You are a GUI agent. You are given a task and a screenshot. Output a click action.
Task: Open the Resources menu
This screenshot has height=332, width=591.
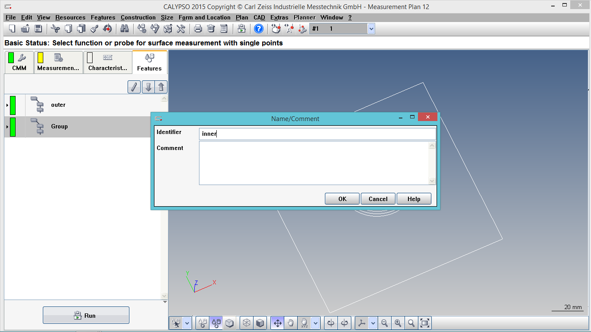71,17
